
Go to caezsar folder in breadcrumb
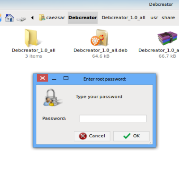click(52, 17)
